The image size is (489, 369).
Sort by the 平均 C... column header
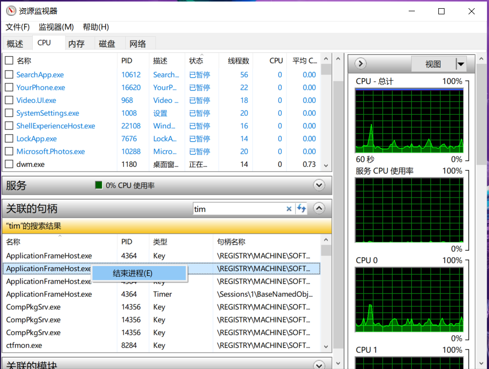304,60
